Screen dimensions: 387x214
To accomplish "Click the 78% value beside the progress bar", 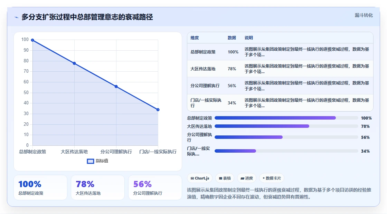I will coord(365,126).
